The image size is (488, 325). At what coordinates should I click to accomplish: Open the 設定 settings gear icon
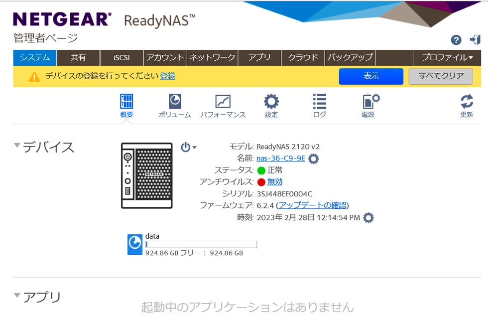tap(271, 102)
